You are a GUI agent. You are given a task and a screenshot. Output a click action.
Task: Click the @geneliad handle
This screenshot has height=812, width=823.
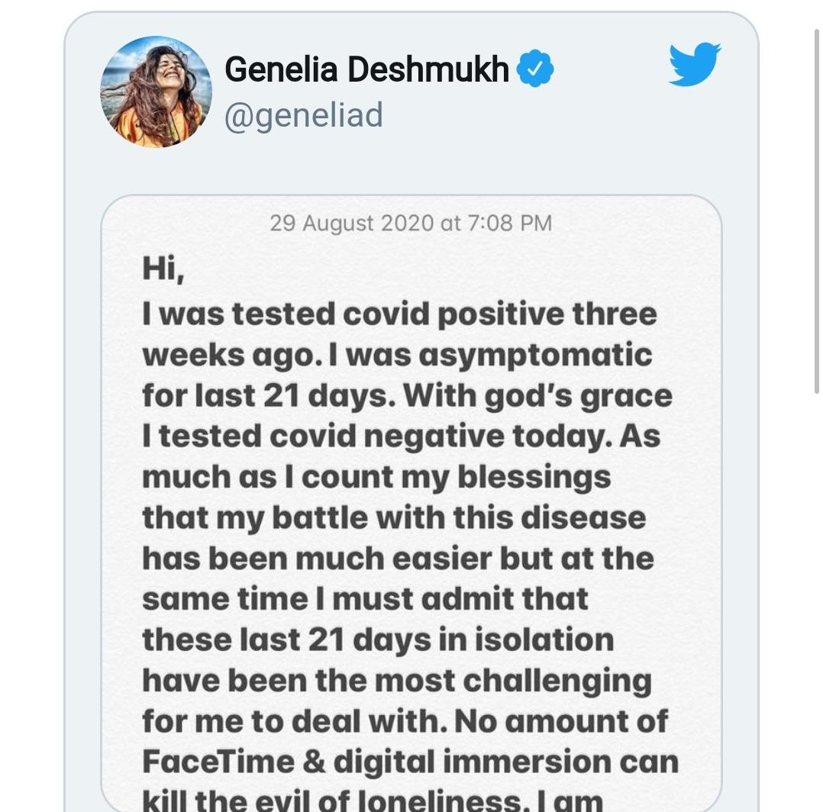tap(303, 115)
